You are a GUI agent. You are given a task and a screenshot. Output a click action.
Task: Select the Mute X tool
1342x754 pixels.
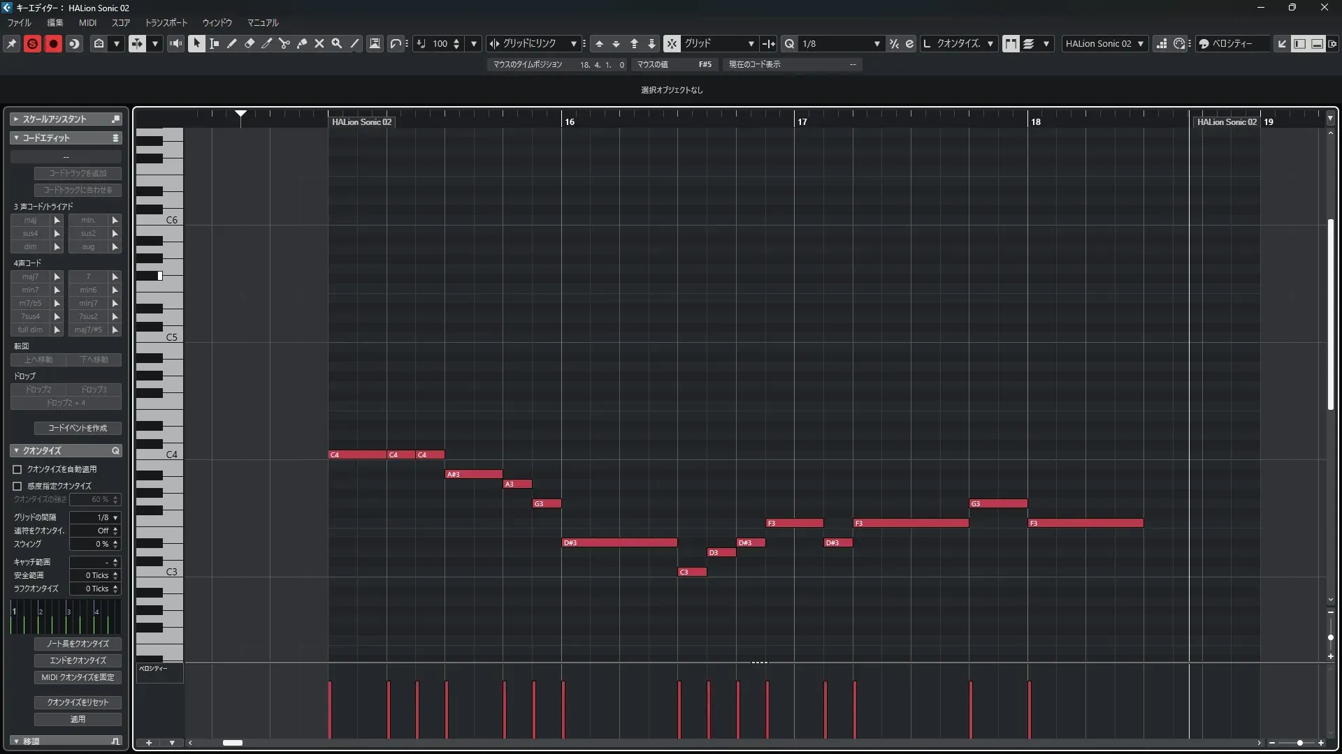coord(319,43)
